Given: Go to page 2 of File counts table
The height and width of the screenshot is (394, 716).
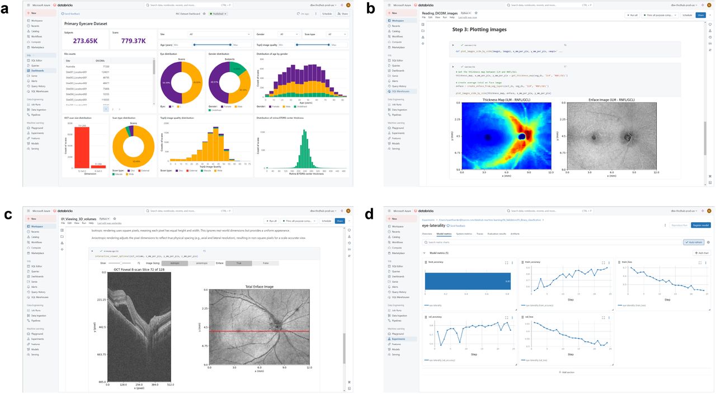Looking at the screenshot, I should [112, 109].
